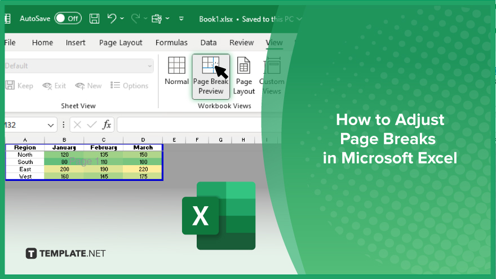Click cell with value 135

tap(104, 154)
